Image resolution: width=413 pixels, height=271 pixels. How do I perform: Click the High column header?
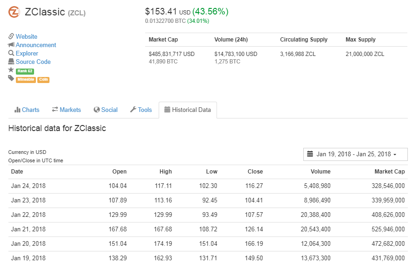click(166, 172)
